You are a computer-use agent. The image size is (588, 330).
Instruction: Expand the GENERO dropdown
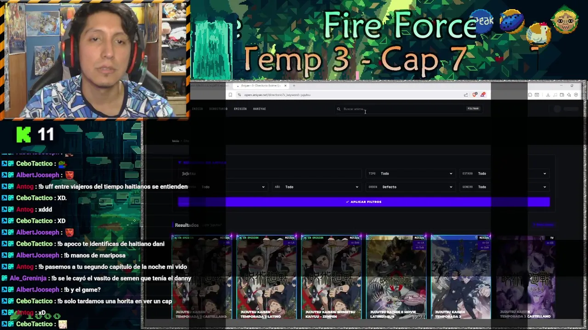[x=504, y=187]
